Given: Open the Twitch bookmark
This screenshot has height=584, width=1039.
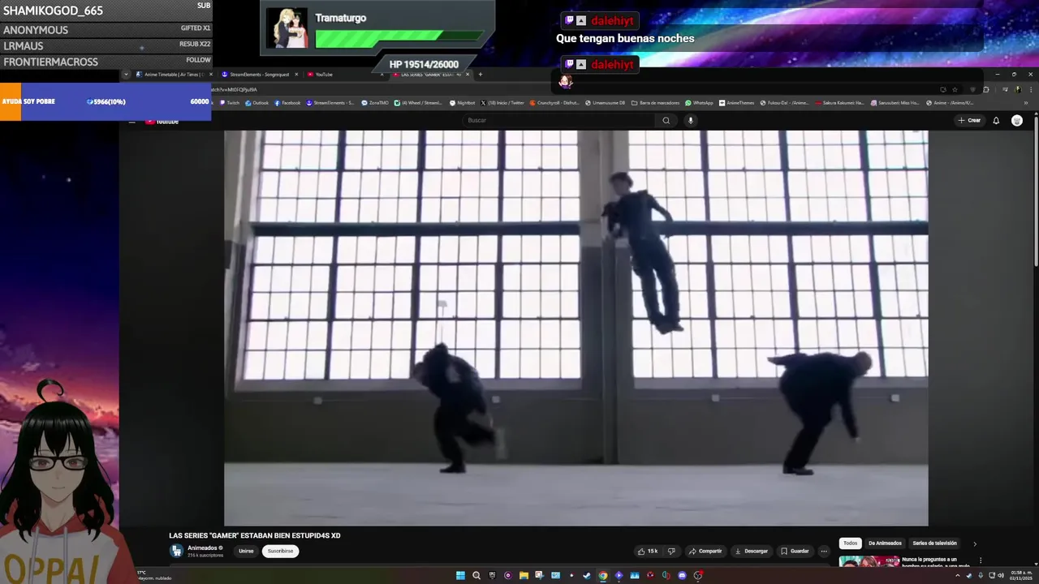Looking at the screenshot, I should pyautogui.click(x=230, y=103).
